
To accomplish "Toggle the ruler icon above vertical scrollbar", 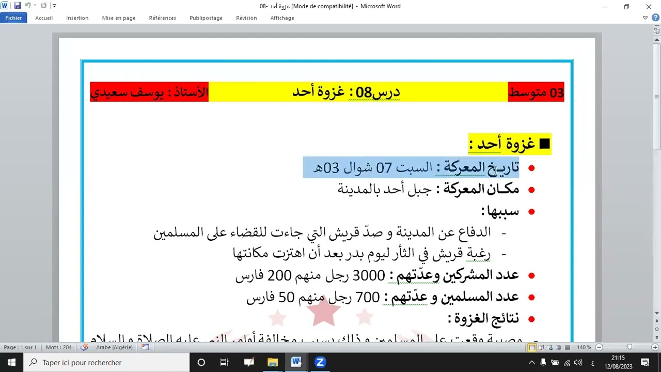I will [x=656, y=31].
